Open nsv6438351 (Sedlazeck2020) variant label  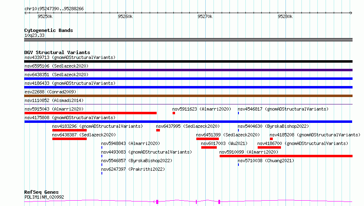coord(56,75)
